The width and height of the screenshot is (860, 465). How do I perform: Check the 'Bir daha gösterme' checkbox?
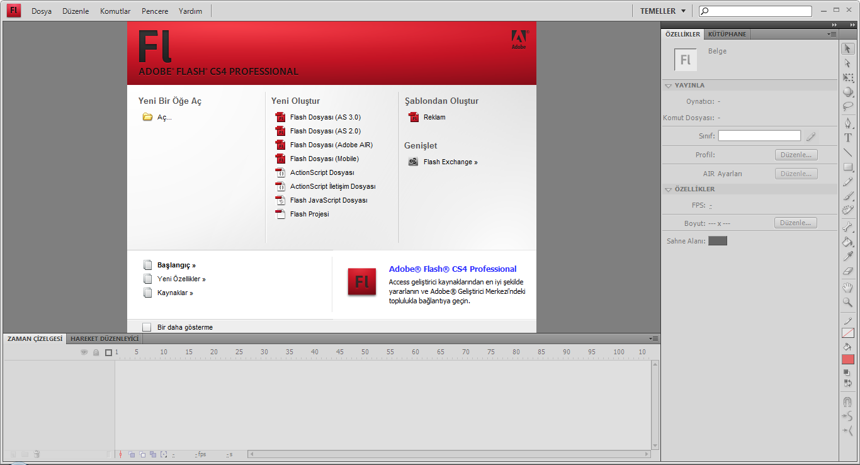(147, 327)
